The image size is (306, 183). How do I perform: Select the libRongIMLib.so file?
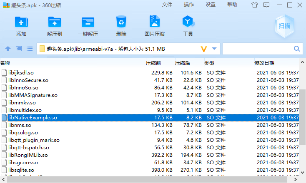point(28,155)
